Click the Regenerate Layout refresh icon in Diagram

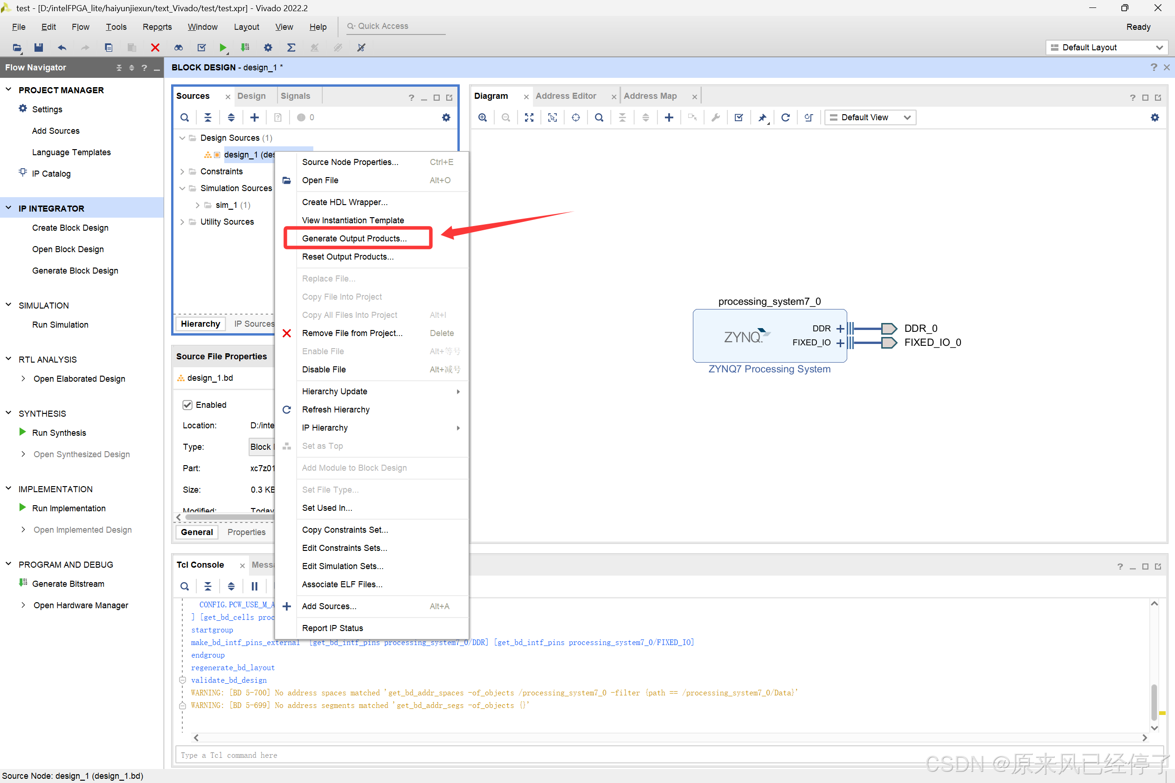785,117
